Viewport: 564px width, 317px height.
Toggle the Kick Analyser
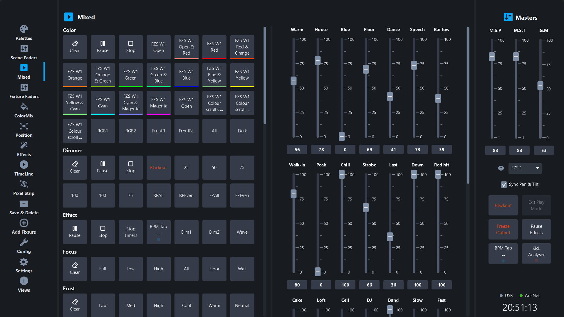click(x=536, y=254)
